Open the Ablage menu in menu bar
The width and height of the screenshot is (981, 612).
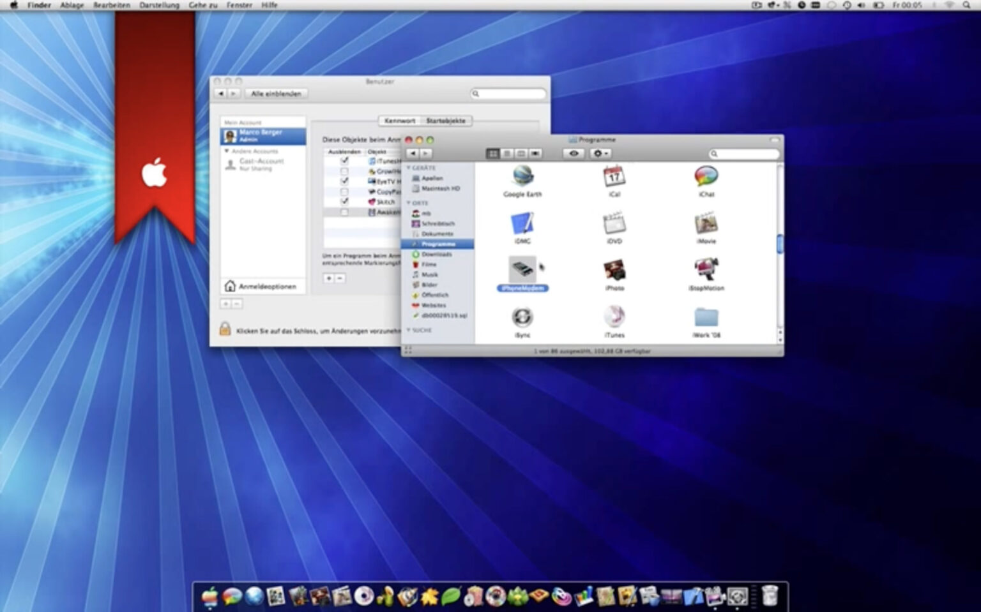point(72,5)
